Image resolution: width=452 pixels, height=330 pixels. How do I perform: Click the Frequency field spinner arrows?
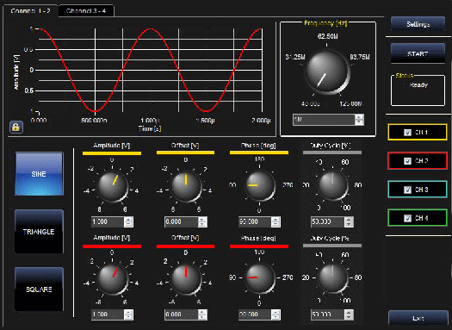click(x=359, y=120)
